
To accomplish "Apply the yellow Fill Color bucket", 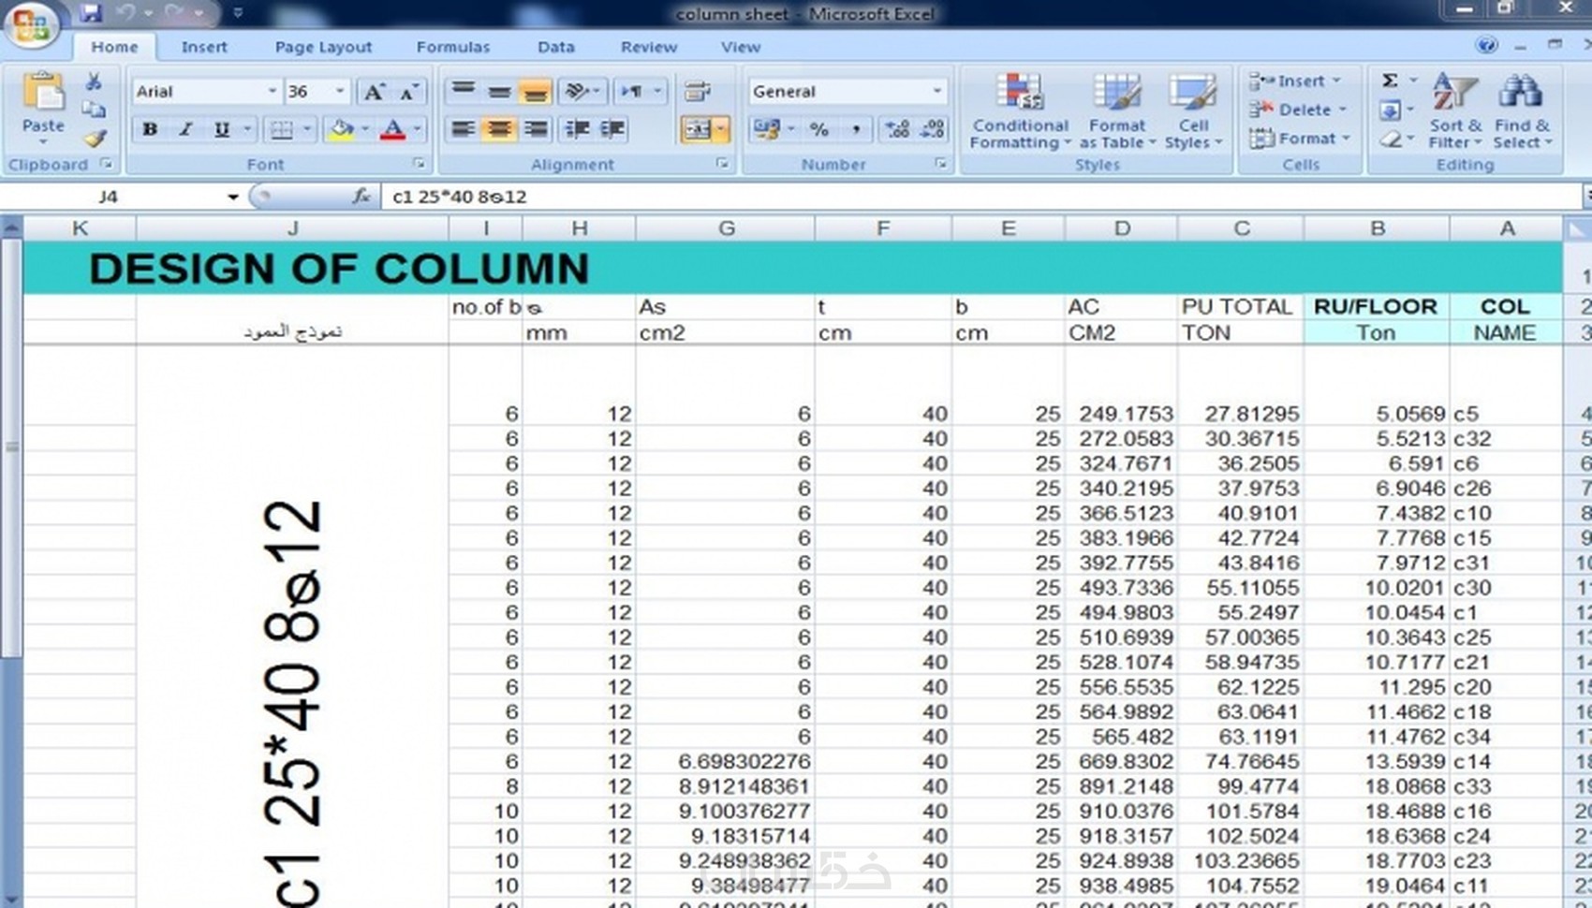I will [341, 129].
